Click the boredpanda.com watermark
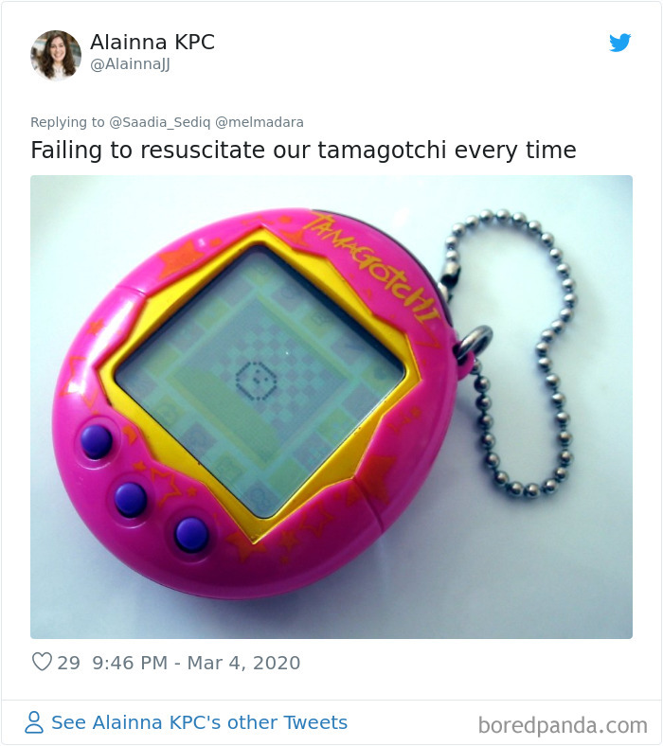 [x=563, y=725]
